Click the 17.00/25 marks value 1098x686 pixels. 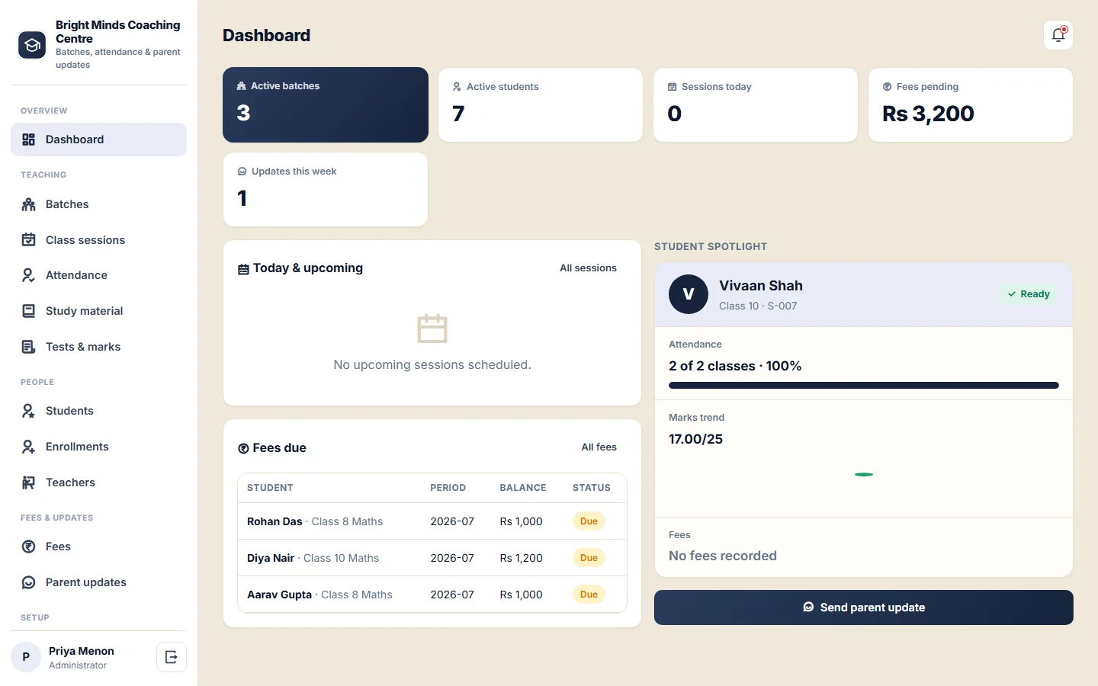click(695, 439)
